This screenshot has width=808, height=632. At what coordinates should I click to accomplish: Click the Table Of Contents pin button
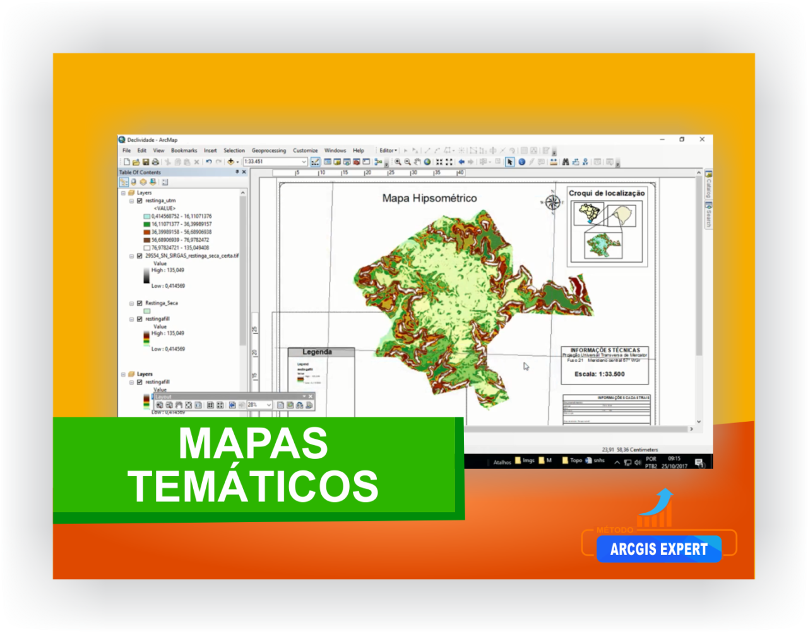coord(236,172)
